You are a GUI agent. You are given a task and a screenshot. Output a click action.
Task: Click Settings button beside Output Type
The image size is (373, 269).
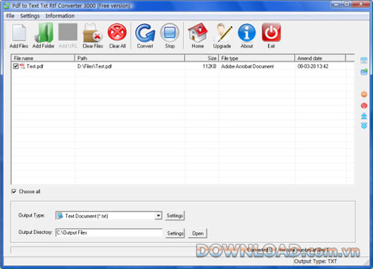(x=175, y=216)
